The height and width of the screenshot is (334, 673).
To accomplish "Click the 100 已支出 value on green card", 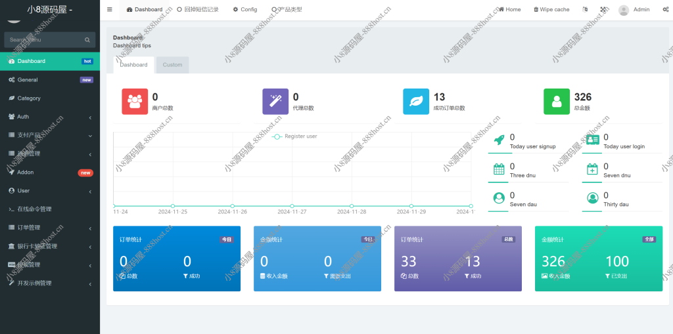I will [x=617, y=261].
